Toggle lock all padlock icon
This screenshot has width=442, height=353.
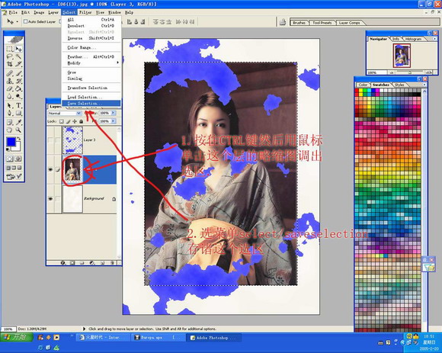coord(82,121)
